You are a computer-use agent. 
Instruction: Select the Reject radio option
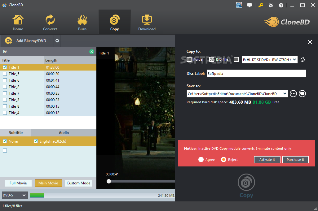coord(223,160)
